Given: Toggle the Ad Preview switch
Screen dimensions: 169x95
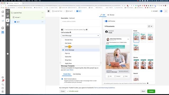Looking at the screenshot, I should pos(106,21).
